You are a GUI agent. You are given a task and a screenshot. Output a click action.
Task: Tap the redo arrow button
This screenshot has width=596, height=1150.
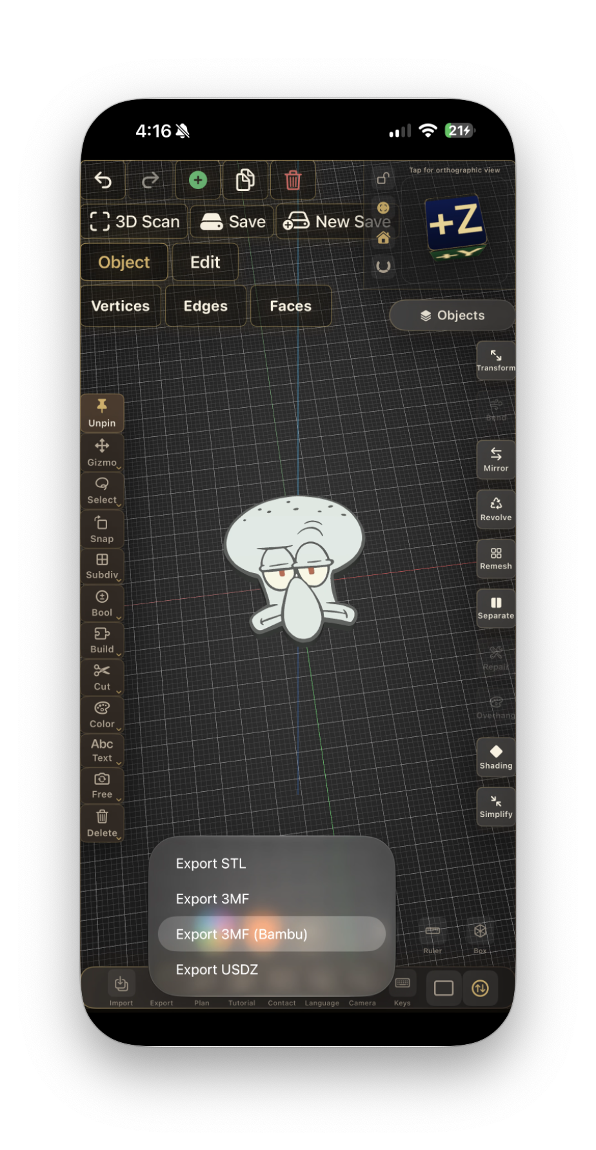[x=150, y=180]
